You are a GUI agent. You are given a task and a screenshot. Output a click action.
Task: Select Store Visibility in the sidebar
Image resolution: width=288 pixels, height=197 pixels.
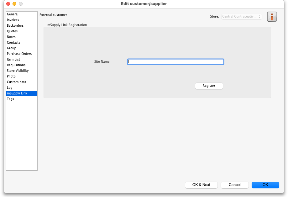click(18, 71)
